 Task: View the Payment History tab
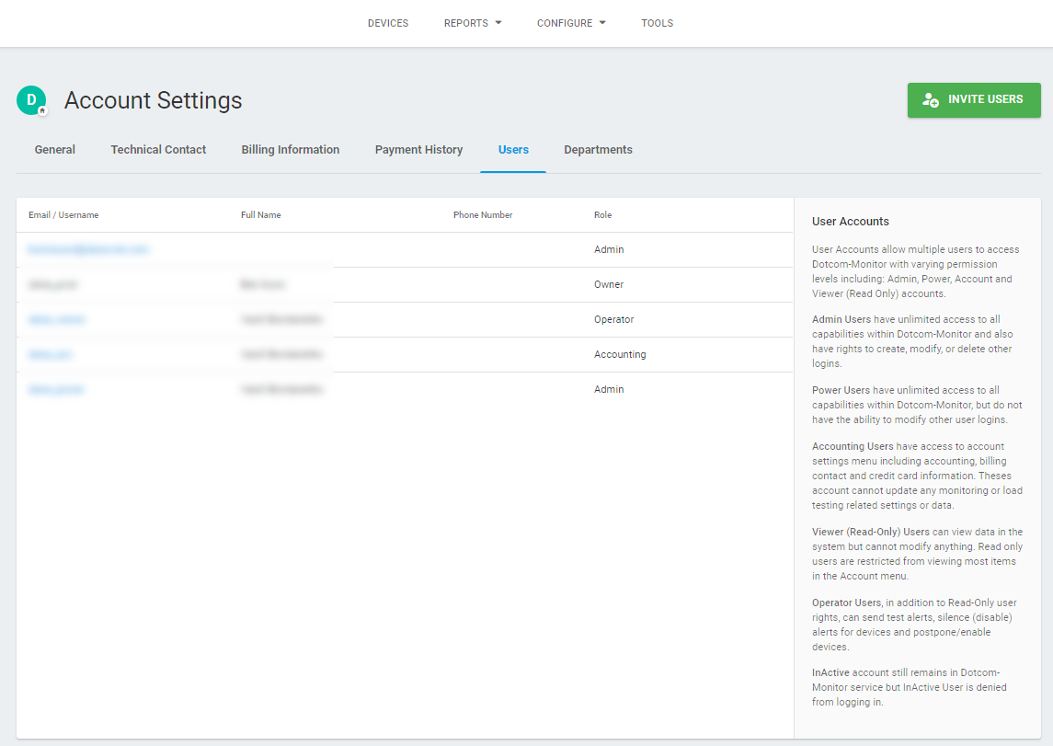(x=418, y=150)
